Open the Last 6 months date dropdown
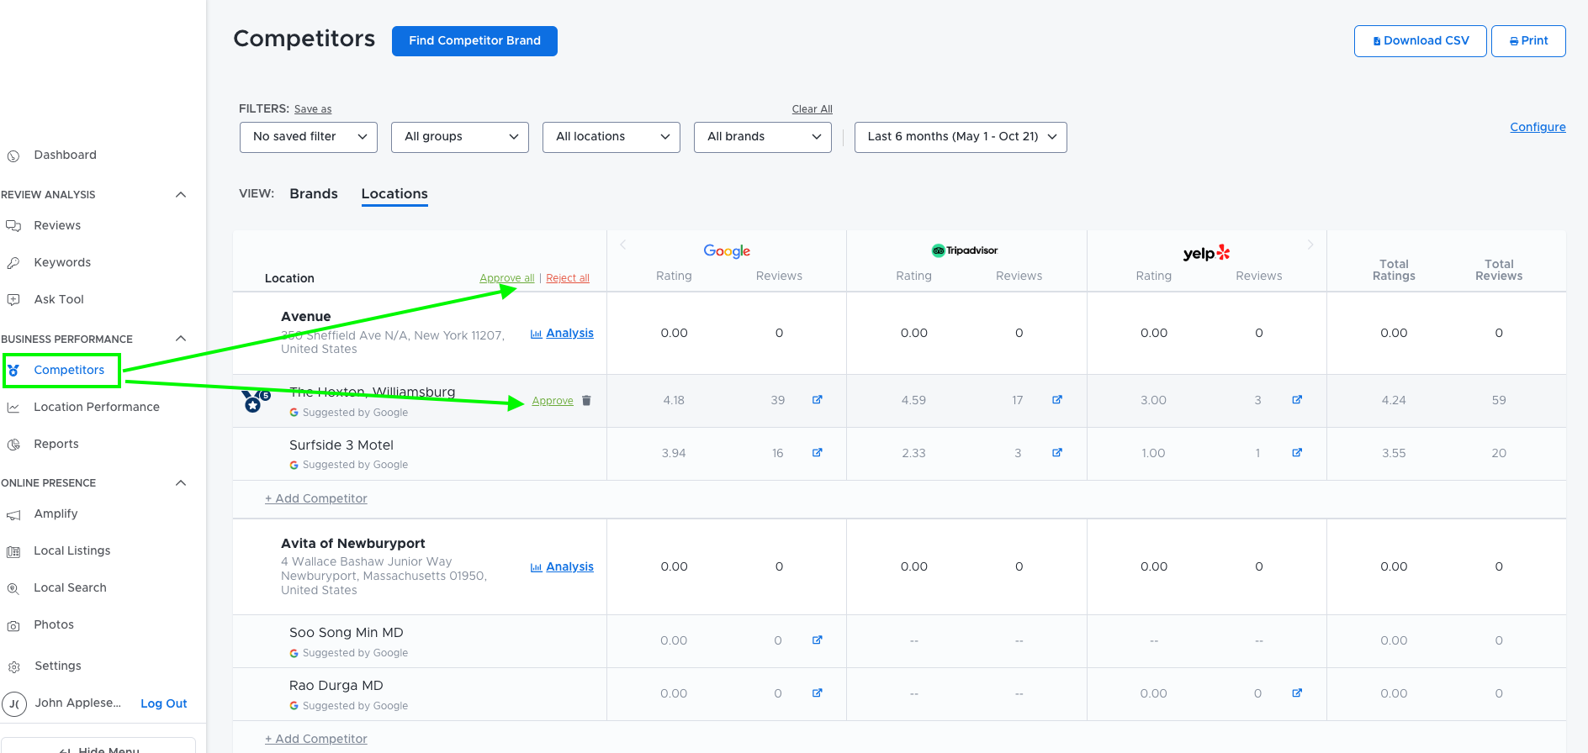The height and width of the screenshot is (753, 1588). tap(961, 137)
